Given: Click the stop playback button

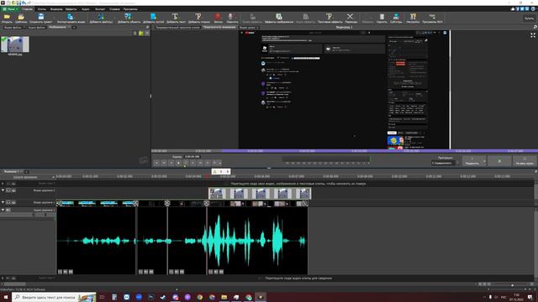Looking at the screenshot, I should point(178,163).
